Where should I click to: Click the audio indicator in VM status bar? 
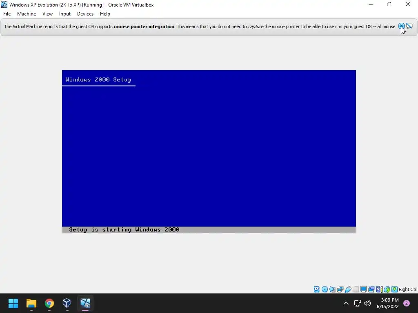(332, 289)
